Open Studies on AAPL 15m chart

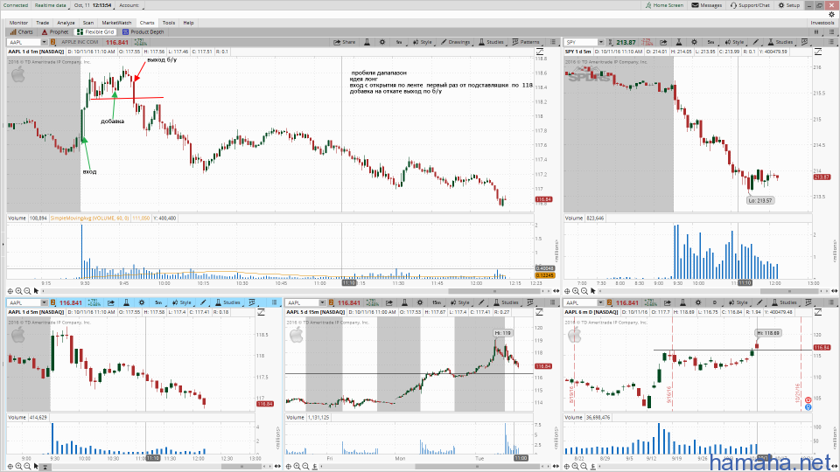point(506,302)
